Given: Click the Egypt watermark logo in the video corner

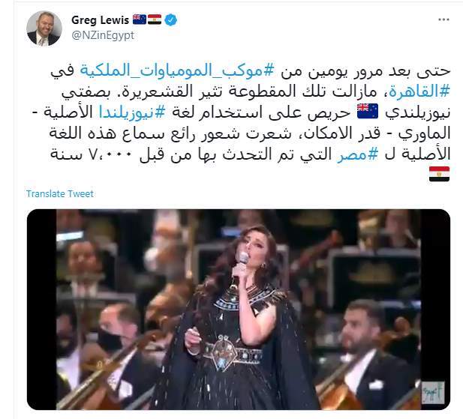Looking at the screenshot, I should pyautogui.click(x=433, y=393).
